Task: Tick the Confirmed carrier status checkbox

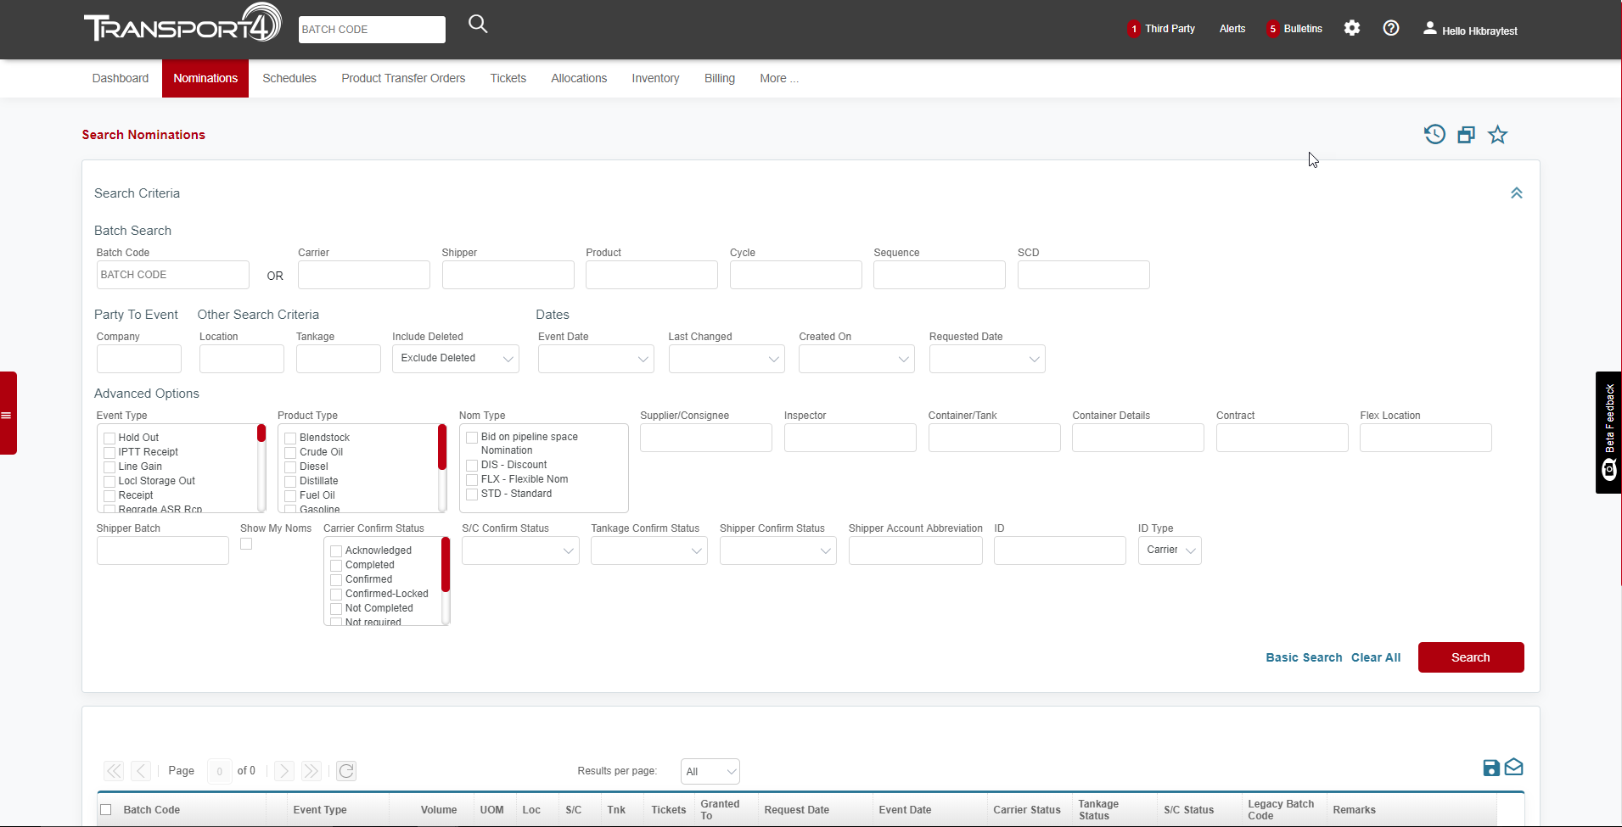Action: pyautogui.click(x=336, y=580)
